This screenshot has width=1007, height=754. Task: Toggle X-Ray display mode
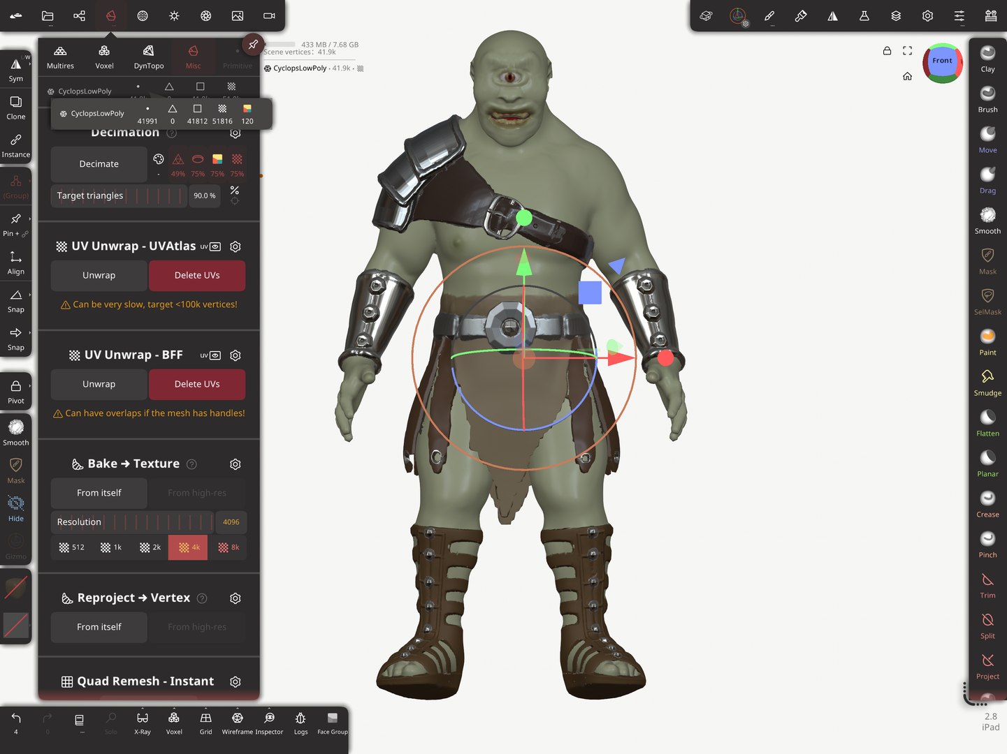point(143,723)
